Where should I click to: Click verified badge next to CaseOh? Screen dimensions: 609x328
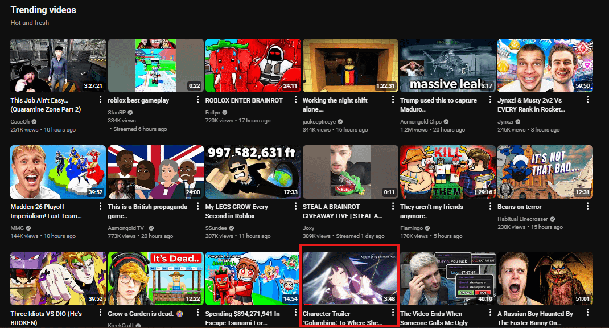[x=34, y=122]
